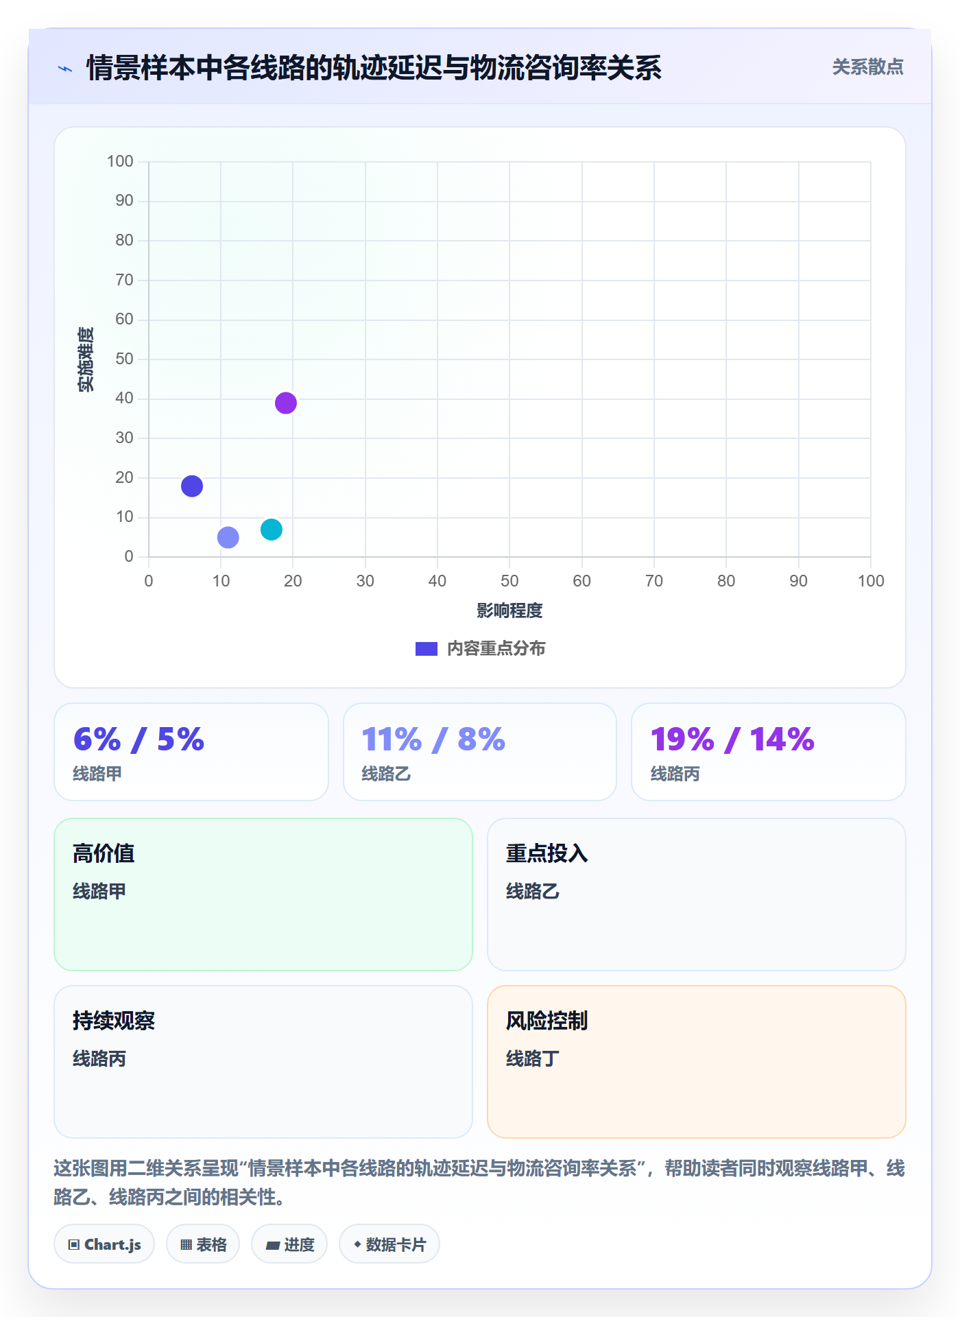Click the light periwinkle scatter data point
The image size is (960, 1317).
point(228,537)
